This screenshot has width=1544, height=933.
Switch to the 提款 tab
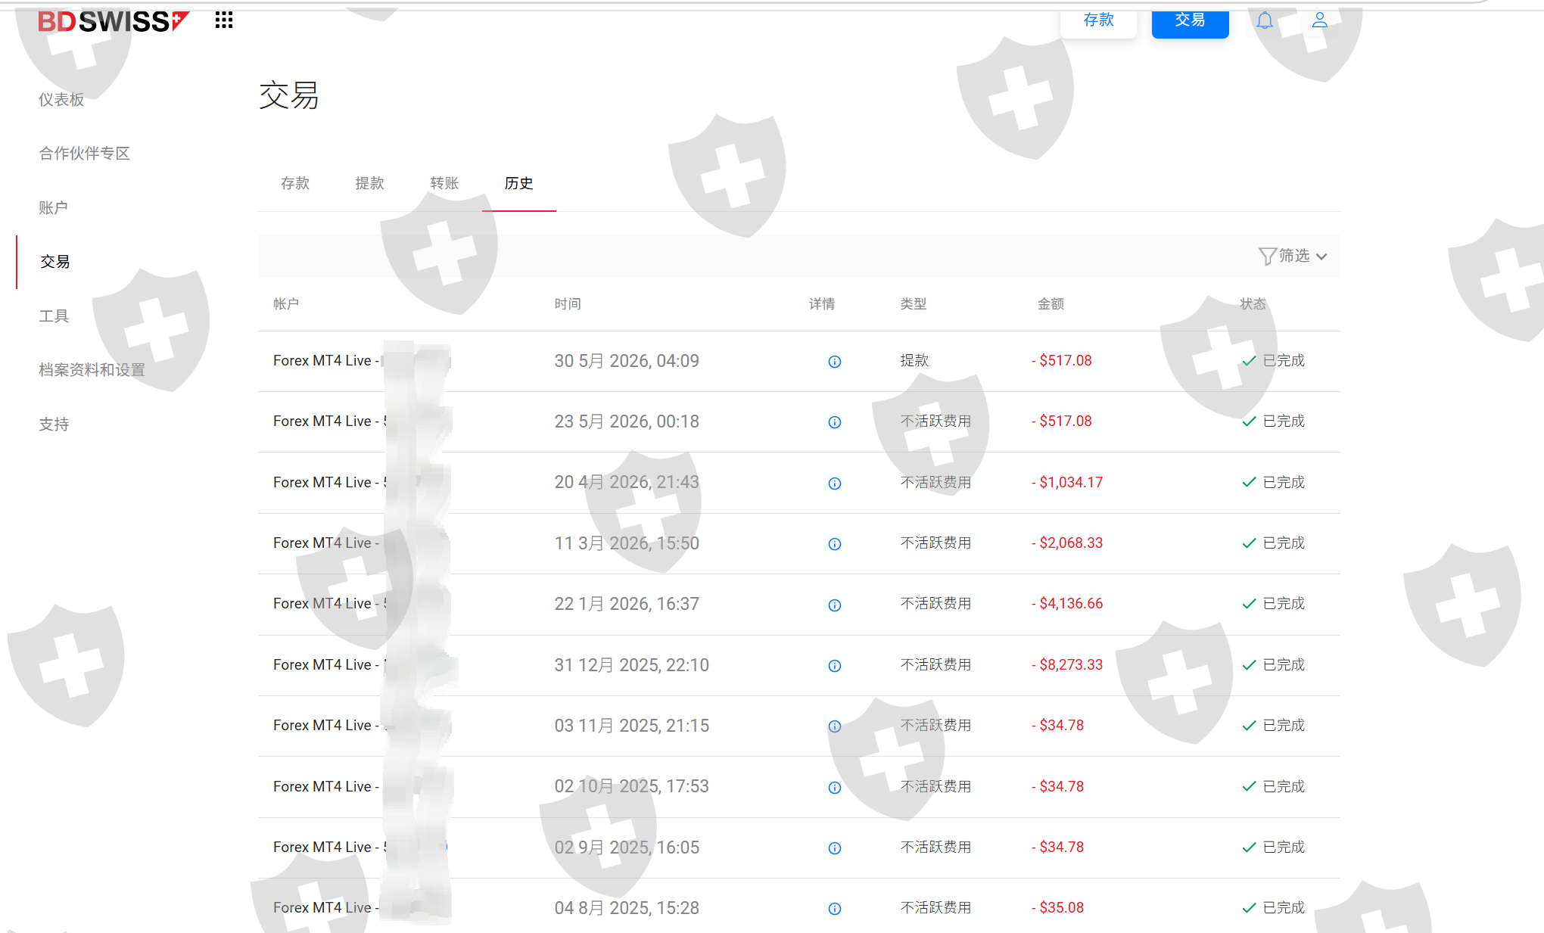point(369,183)
